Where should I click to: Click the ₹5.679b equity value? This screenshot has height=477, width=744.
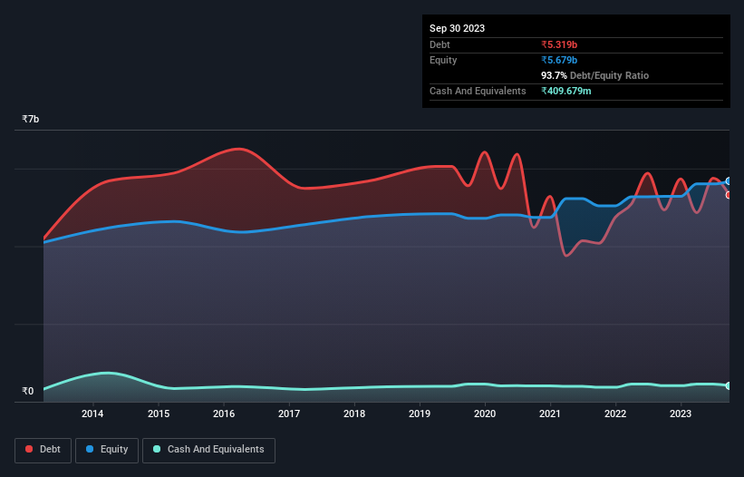[x=559, y=60]
